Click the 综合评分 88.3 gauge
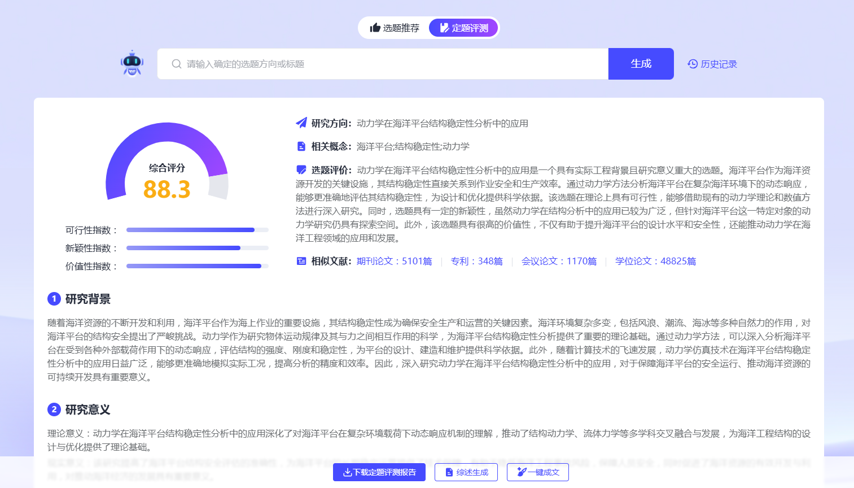This screenshot has width=854, height=488. [167, 162]
